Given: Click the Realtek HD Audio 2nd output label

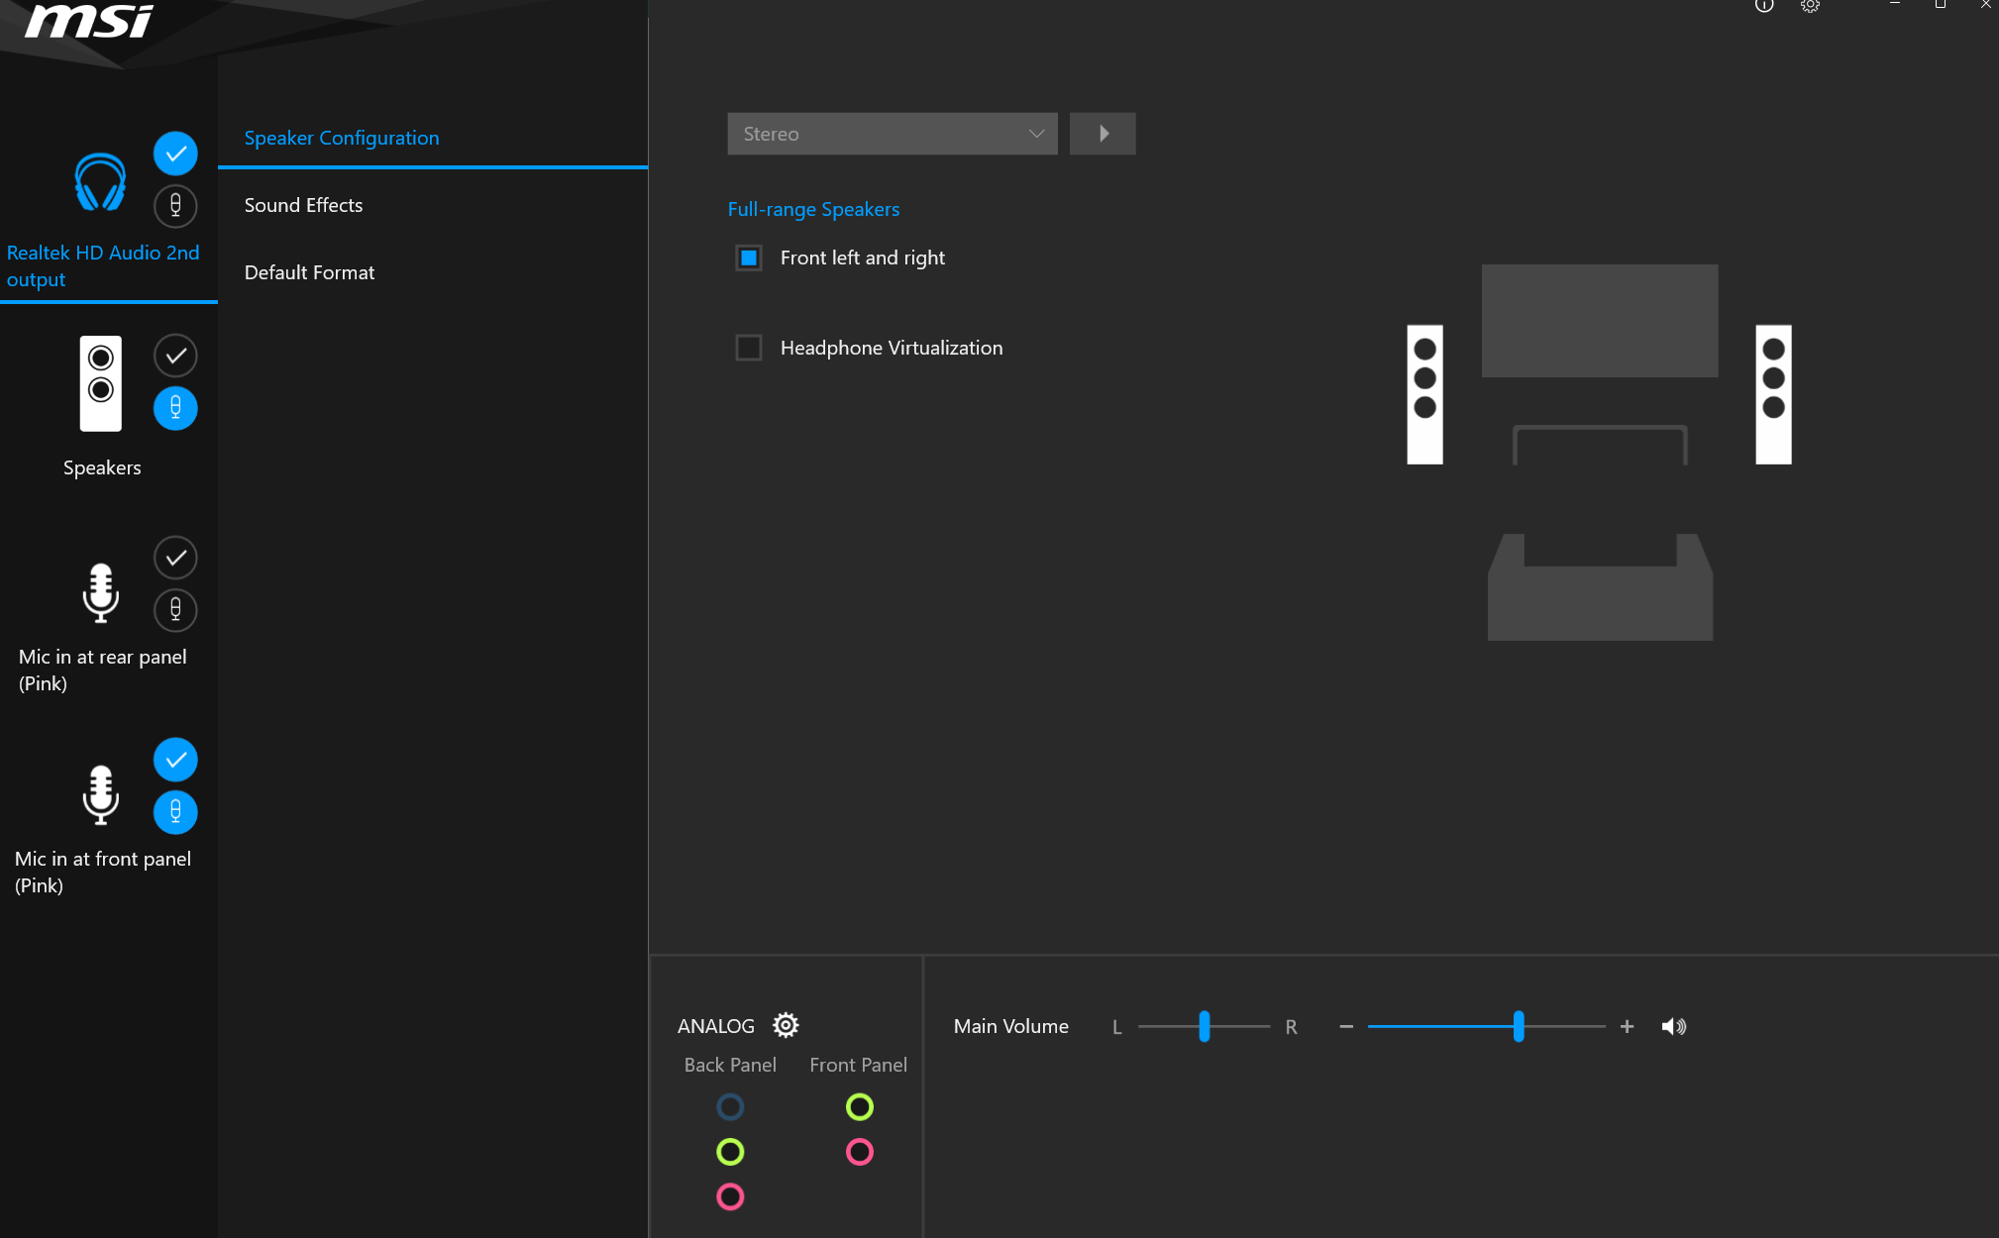Looking at the screenshot, I should 103,265.
